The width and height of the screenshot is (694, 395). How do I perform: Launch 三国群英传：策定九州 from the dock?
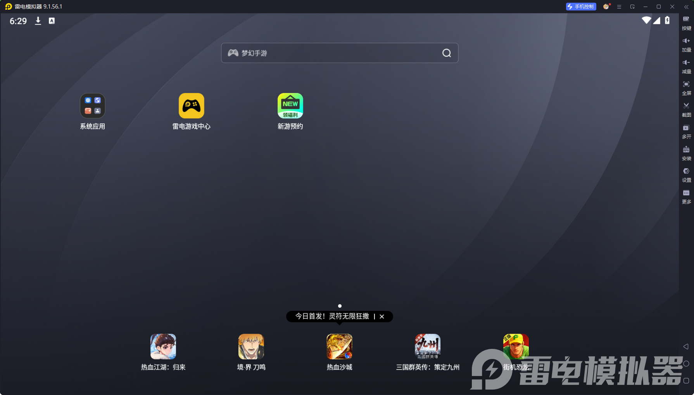(x=428, y=352)
